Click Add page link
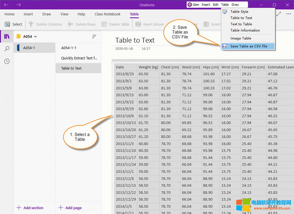 [x=70, y=208]
